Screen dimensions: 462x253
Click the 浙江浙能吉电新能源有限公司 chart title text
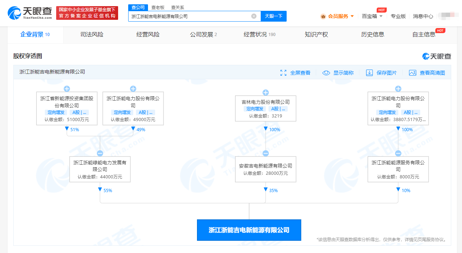click(52, 72)
